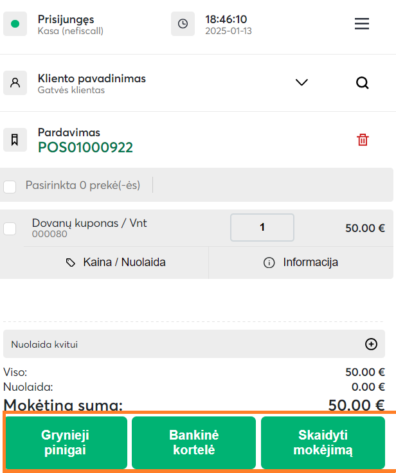396x473 pixels.
Task: Click the item quantity field
Action: [262, 228]
